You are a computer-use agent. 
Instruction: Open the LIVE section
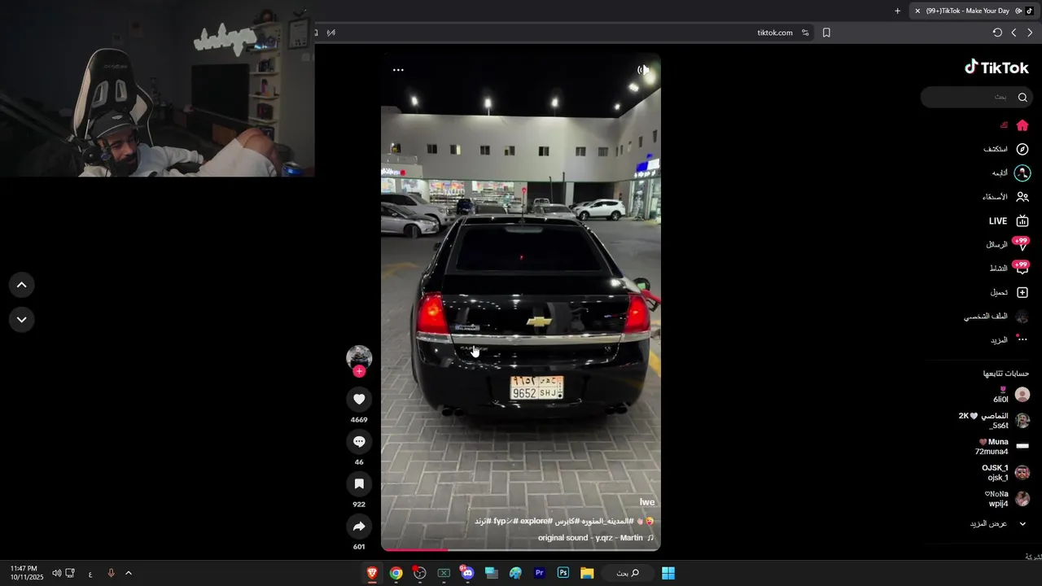point(1009,221)
